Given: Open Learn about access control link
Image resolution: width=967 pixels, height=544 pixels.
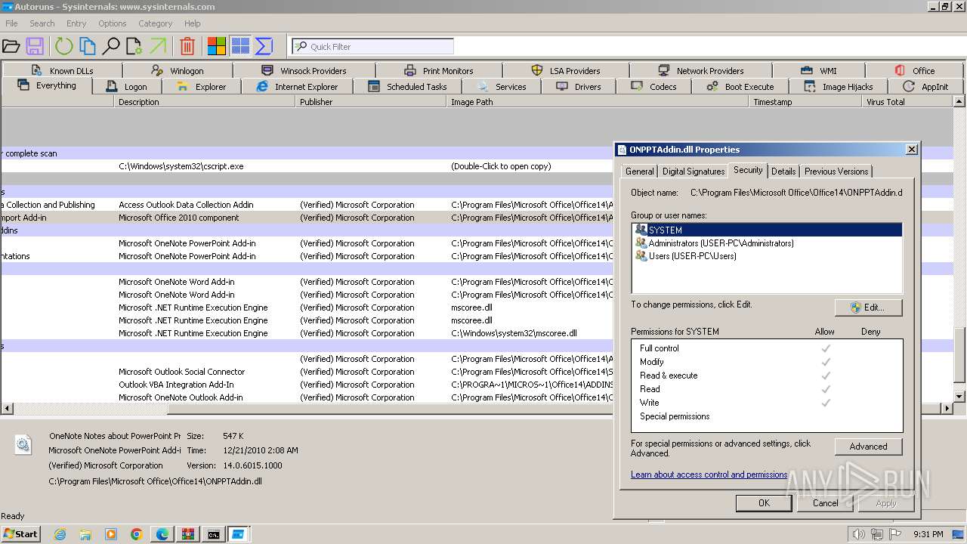Looking at the screenshot, I should 709,474.
